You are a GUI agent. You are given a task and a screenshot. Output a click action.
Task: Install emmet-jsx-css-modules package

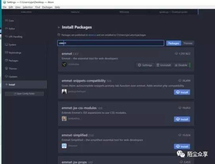pyautogui.click(x=182, y=119)
